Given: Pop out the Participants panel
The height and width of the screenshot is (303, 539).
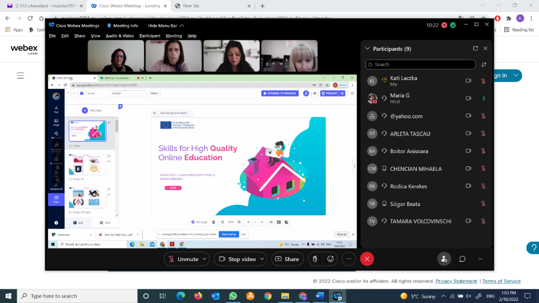Looking at the screenshot, I should 476,48.
